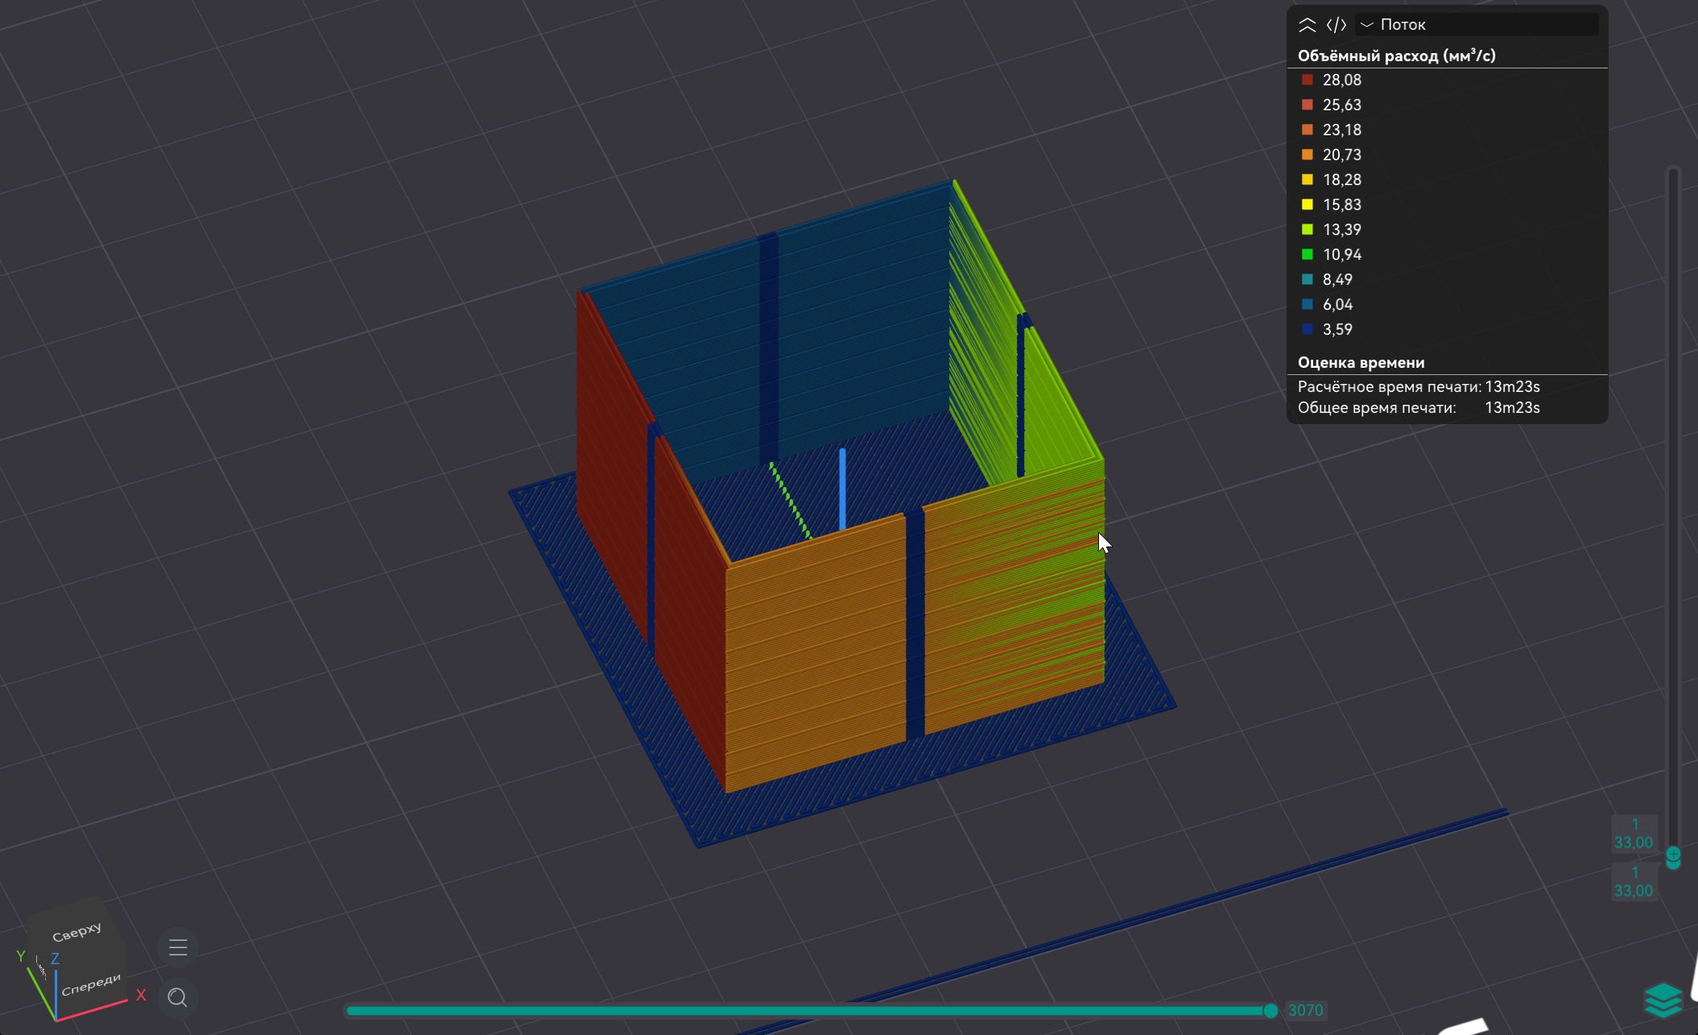Click the 18,28 yellow-orange color swatch

tap(1308, 179)
